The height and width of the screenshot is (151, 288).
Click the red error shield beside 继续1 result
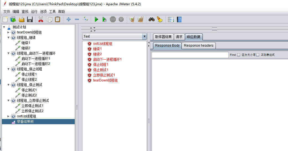click(89, 49)
